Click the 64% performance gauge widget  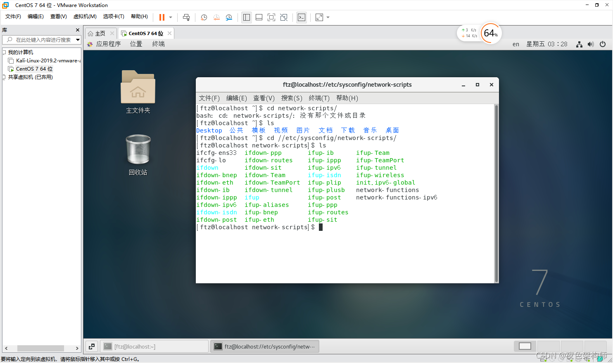[x=491, y=33]
